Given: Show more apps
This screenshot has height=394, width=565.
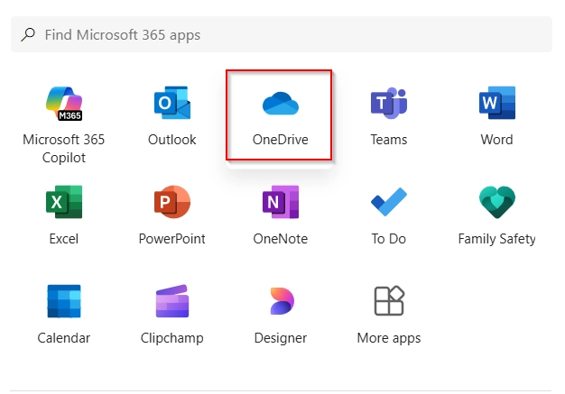Looking at the screenshot, I should click(388, 315).
